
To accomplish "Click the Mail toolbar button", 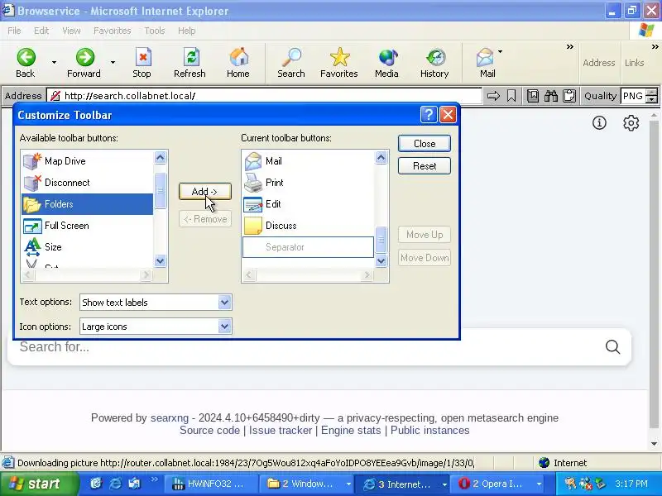I will (487, 63).
